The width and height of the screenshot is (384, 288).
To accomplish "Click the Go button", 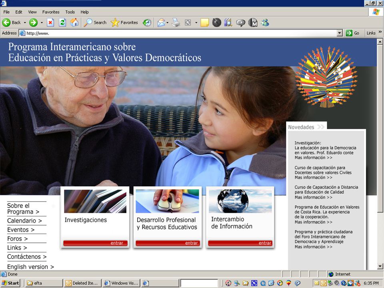I will click(x=353, y=33).
